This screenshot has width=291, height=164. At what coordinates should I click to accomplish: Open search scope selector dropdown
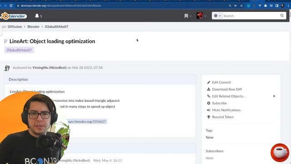(217, 16)
